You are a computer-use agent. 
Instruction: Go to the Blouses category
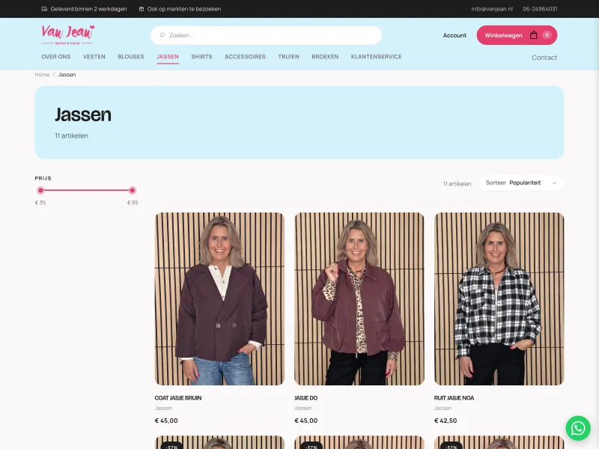(131, 57)
